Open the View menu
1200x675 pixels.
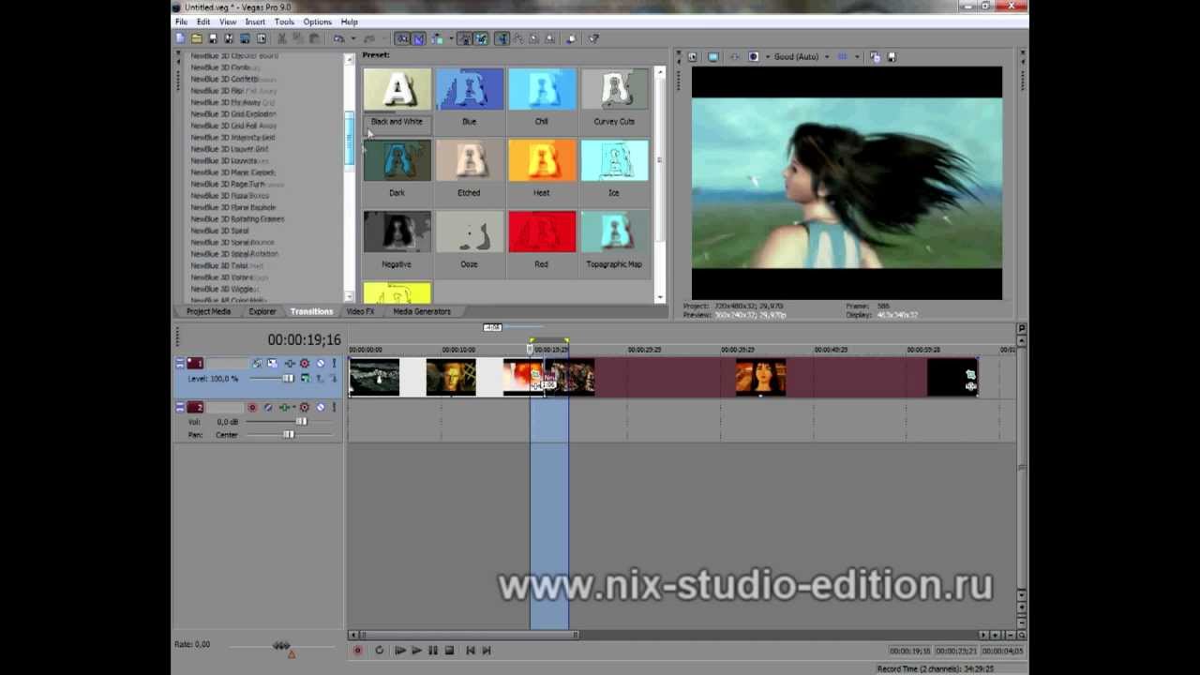coord(228,22)
